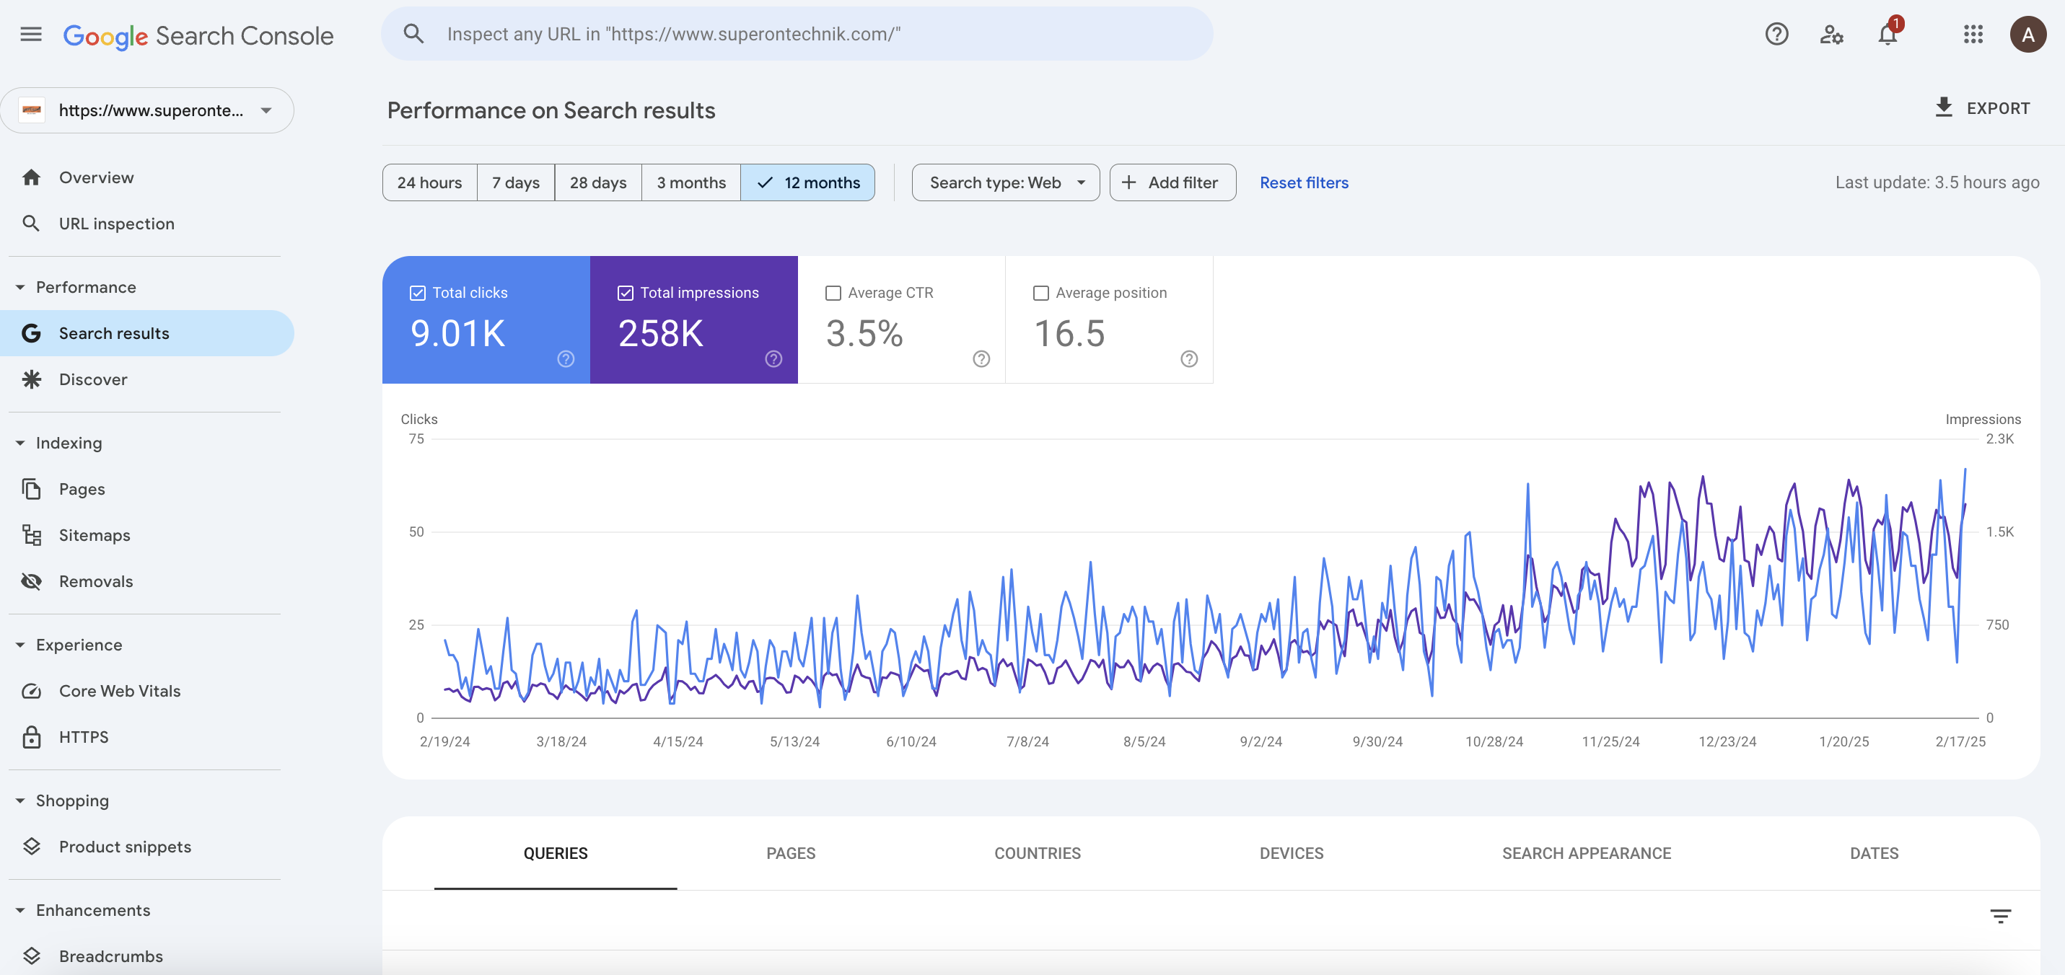2065x975 pixels.
Task: Uncheck the Total clicks metric
Action: (418, 294)
